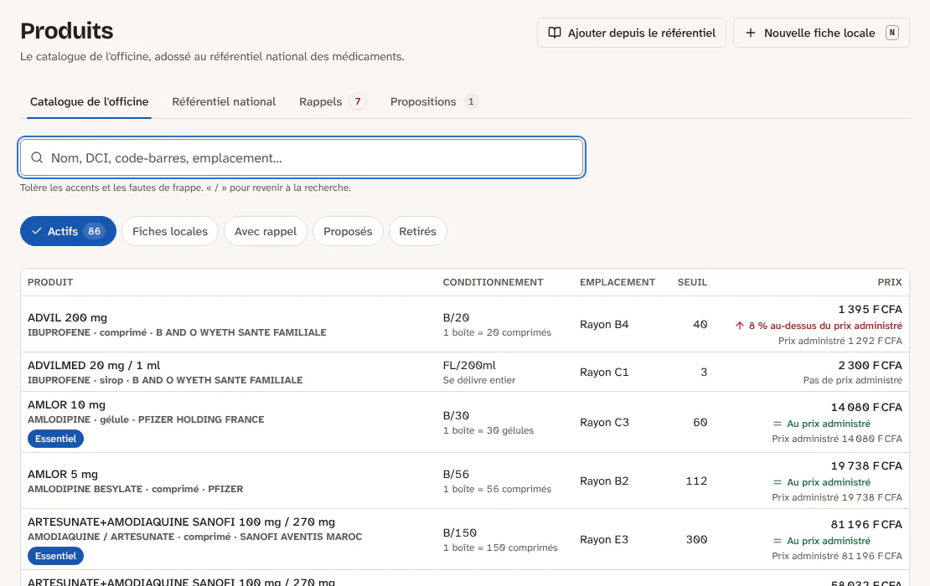The width and height of the screenshot is (930, 586).
Task: Enable the Avec rappel filter
Action: [265, 231]
